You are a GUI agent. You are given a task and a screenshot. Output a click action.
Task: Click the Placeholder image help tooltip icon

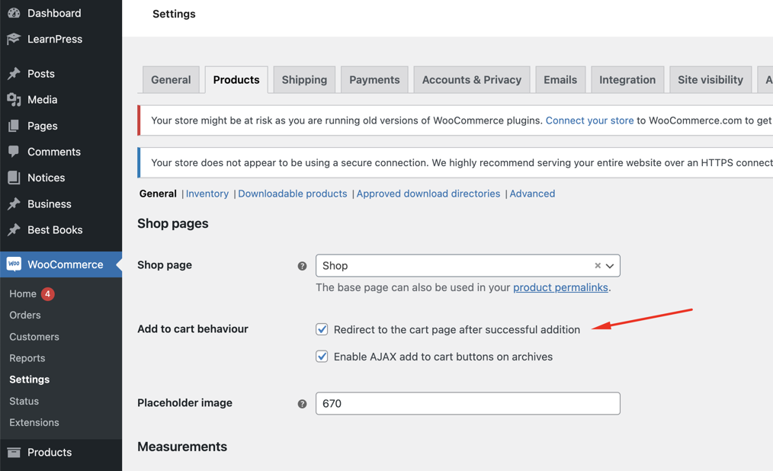(302, 404)
